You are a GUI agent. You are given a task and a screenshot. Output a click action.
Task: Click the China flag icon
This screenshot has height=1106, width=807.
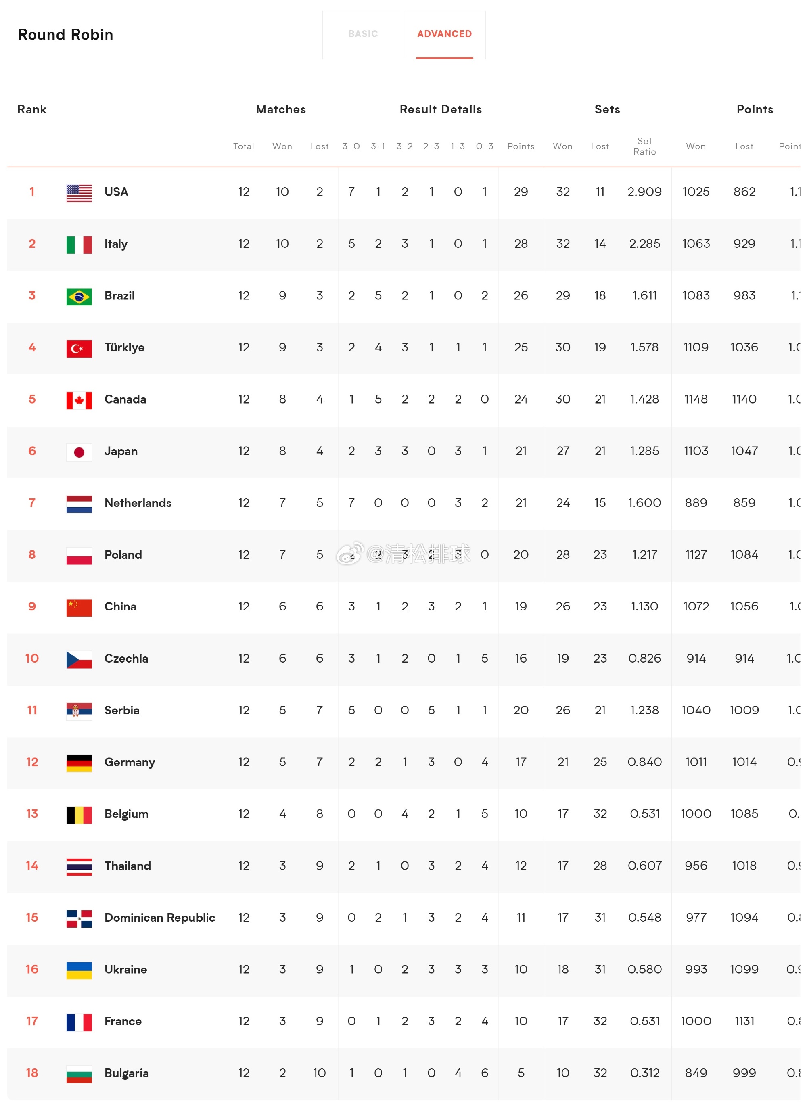click(x=79, y=608)
